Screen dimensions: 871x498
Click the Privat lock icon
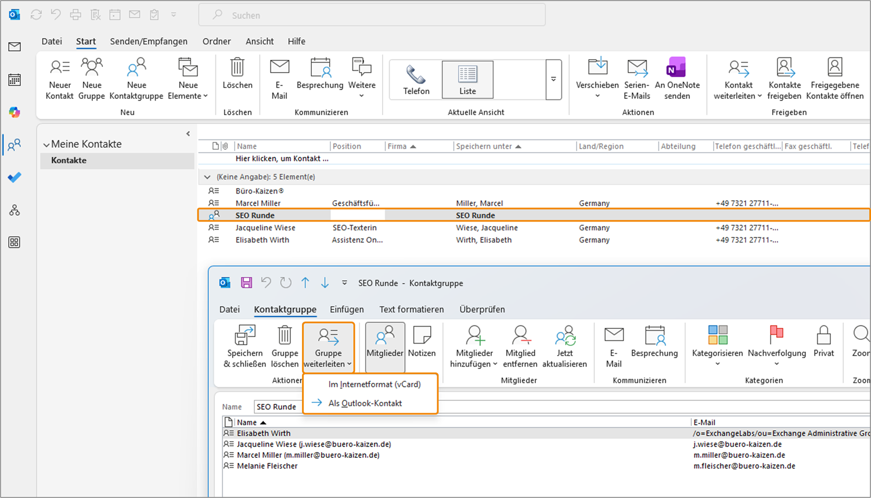(823, 342)
